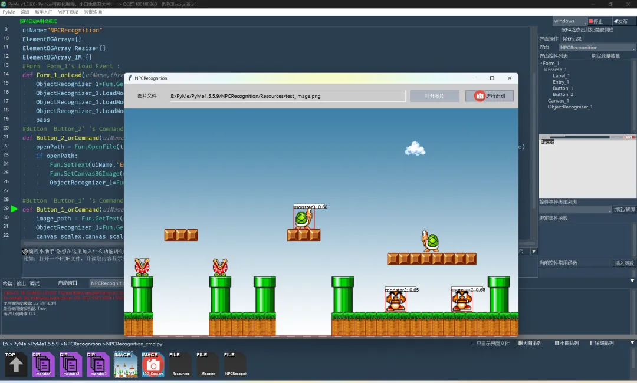Switch to the 界面操作 tab

click(549, 38)
